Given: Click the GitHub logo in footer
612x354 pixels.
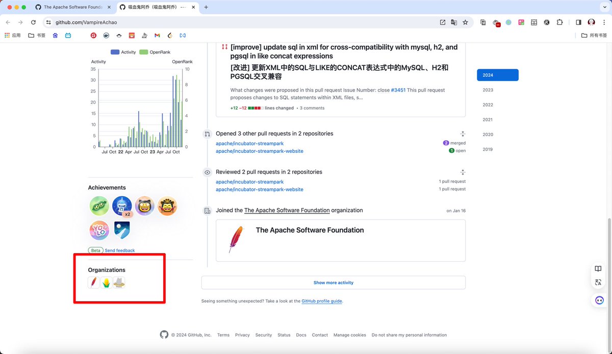Looking at the screenshot, I should coord(164,335).
